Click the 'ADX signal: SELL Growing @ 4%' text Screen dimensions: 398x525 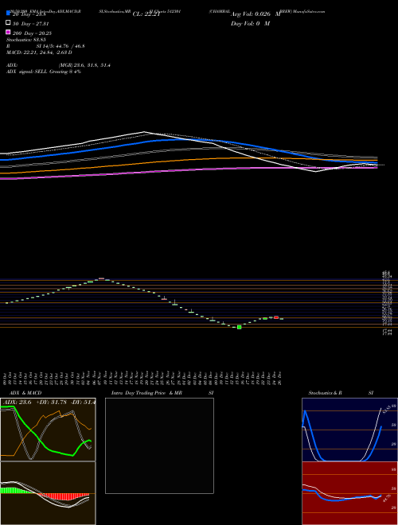[44, 72]
